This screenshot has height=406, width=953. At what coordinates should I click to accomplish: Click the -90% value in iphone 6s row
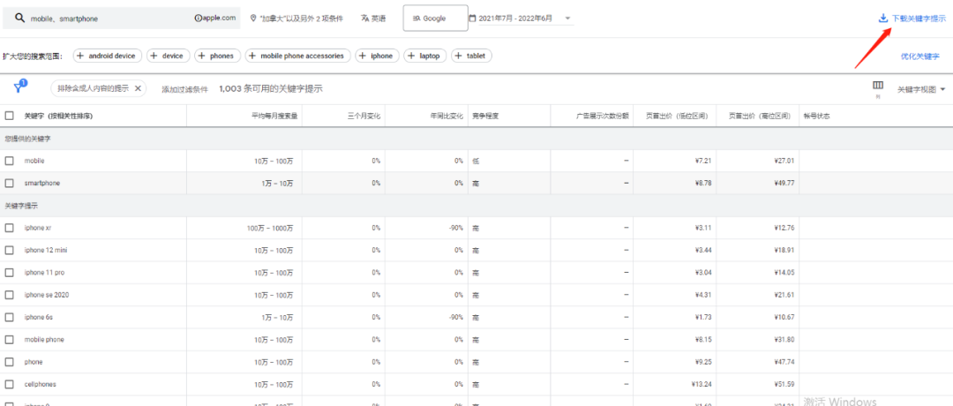click(x=455, y=317)
